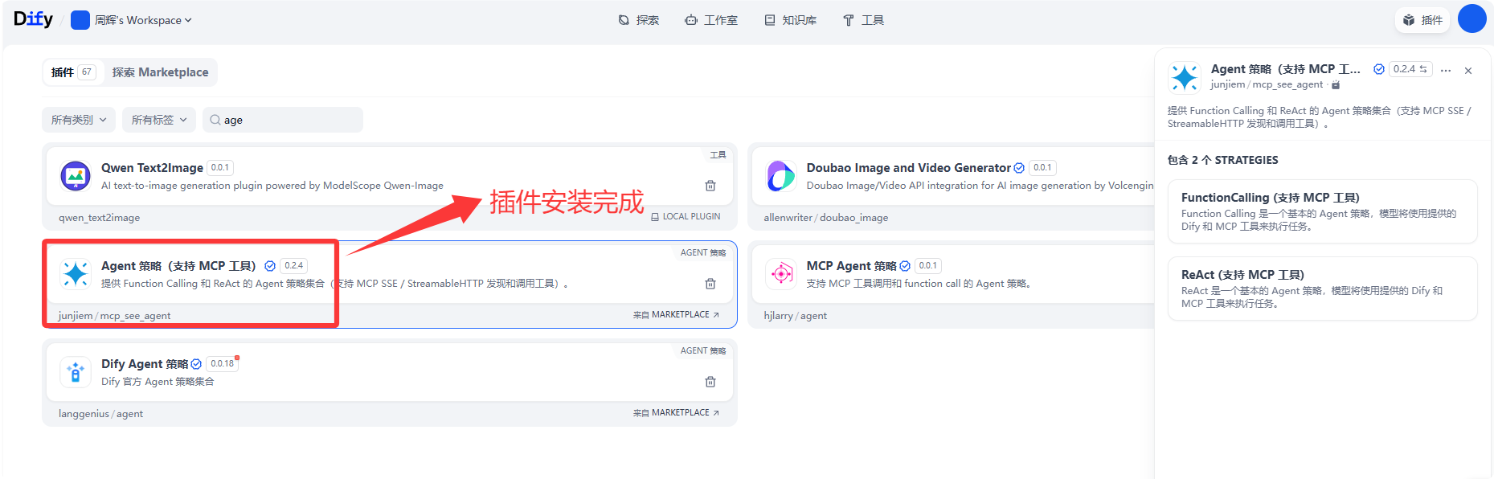The height and width of the screenshot is (479, 1494).
Task: Click the search field containing 'age'
Action: tap(283, 120)
